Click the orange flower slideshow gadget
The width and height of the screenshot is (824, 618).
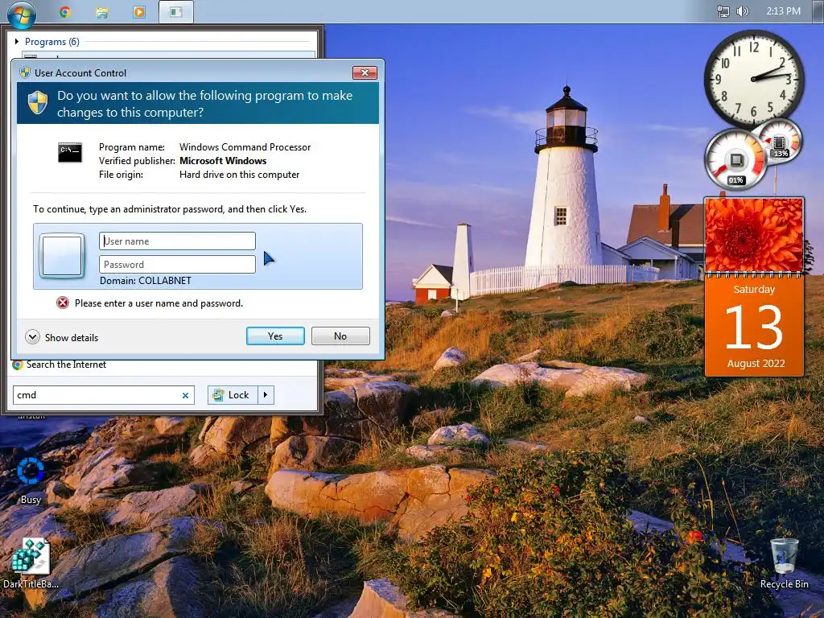click(x=754, y=235)
